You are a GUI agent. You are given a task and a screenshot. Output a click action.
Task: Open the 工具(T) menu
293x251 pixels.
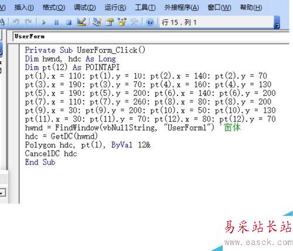point(145,8)
